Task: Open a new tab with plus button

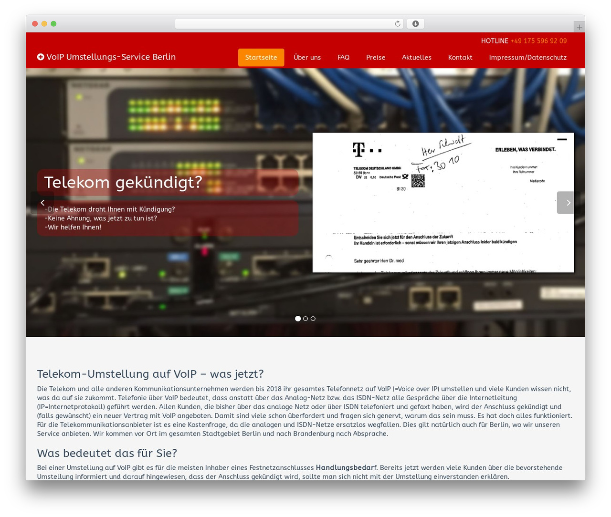Action: pyautogui.click(x=579, y=27)
